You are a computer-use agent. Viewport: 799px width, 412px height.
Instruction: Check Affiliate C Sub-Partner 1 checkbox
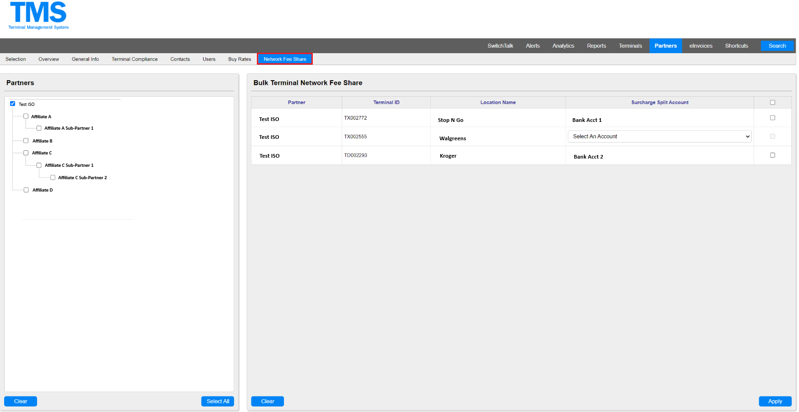[x=39, y=165]
